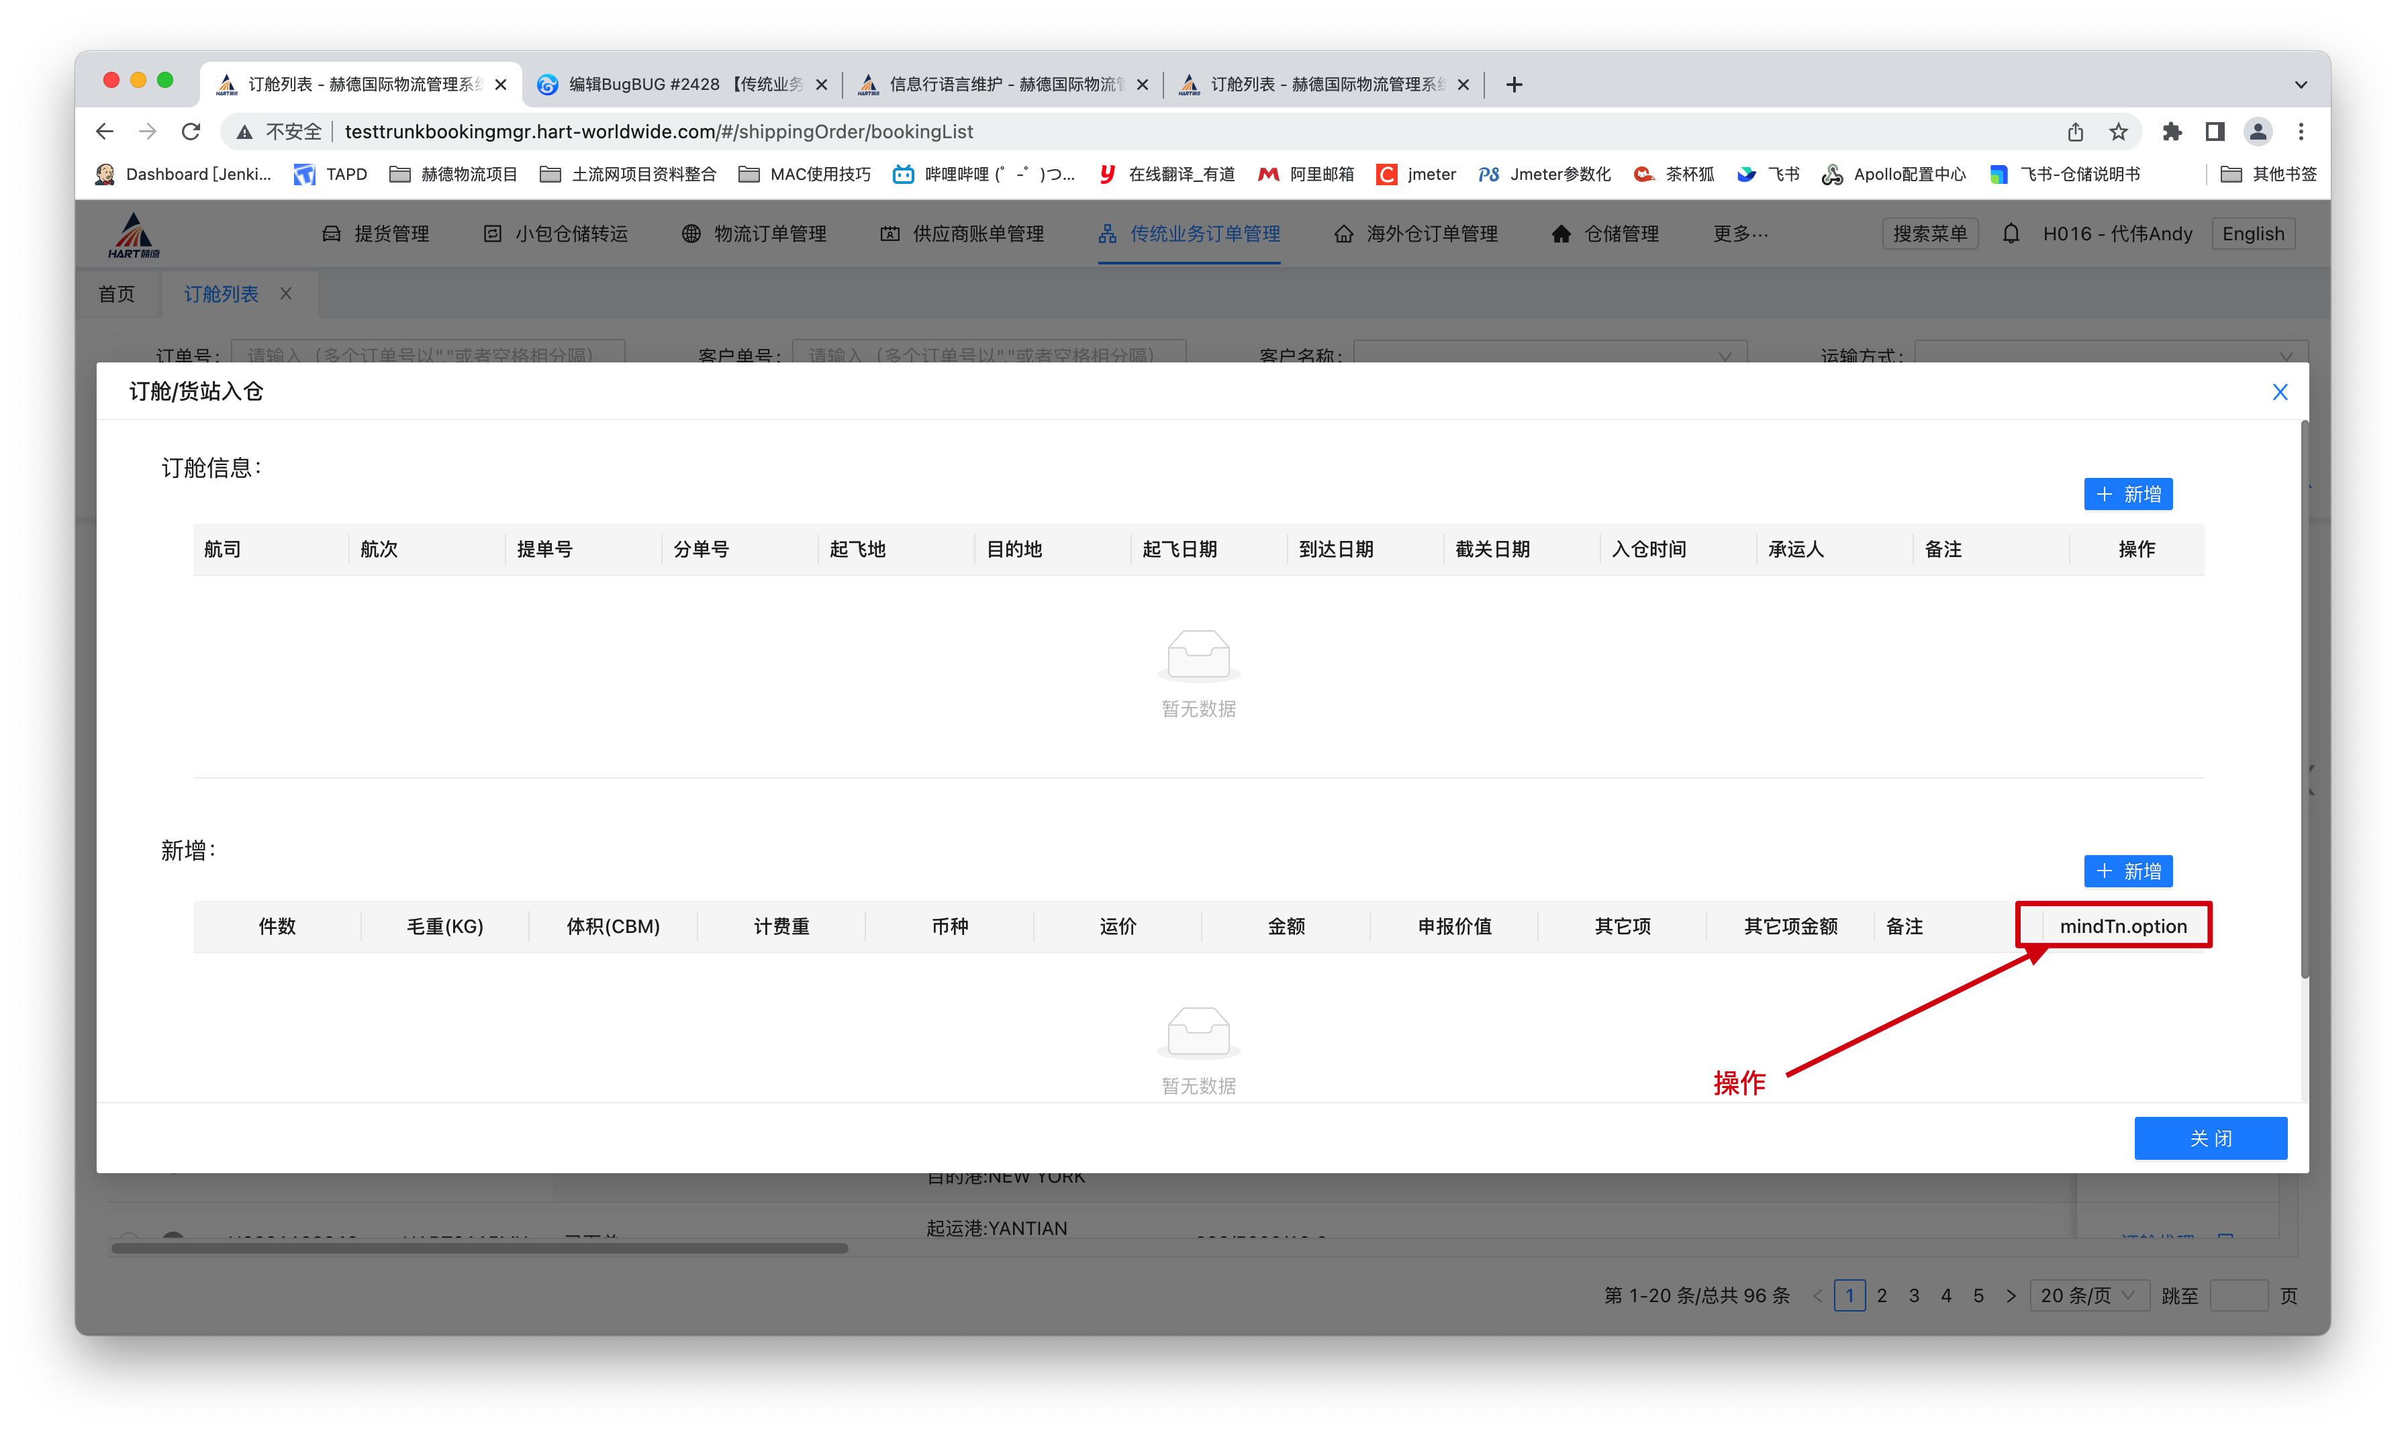
Task: Expand the tab search chevron
Action: (2301, 85)
